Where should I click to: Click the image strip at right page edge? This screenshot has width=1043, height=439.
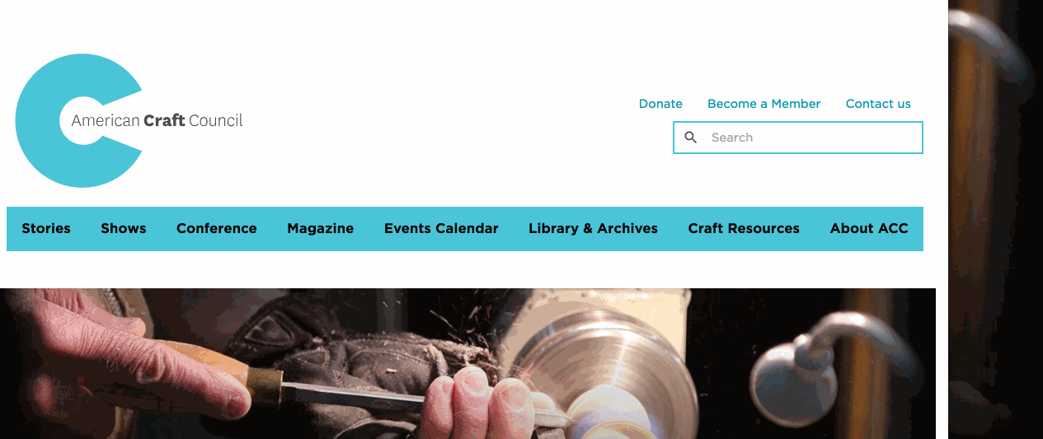pyautogui.click(x=995, y=219)
